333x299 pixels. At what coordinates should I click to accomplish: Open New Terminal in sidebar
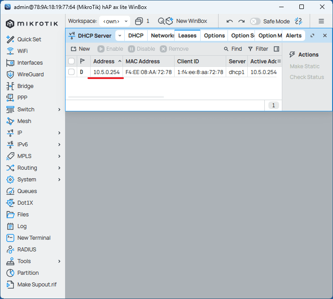[34, 238]
